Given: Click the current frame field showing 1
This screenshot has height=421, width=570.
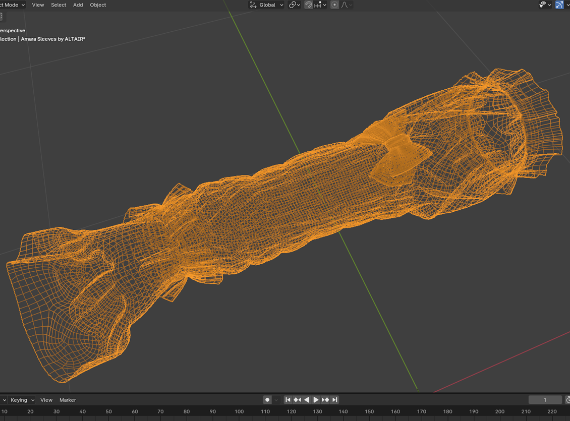Looking at the screenshot, I should (x=545, y=400).
